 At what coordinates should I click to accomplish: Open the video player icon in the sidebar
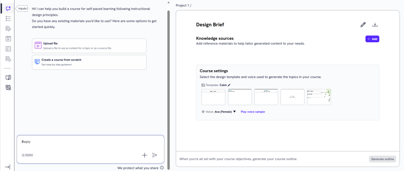[x=8, y=39]
